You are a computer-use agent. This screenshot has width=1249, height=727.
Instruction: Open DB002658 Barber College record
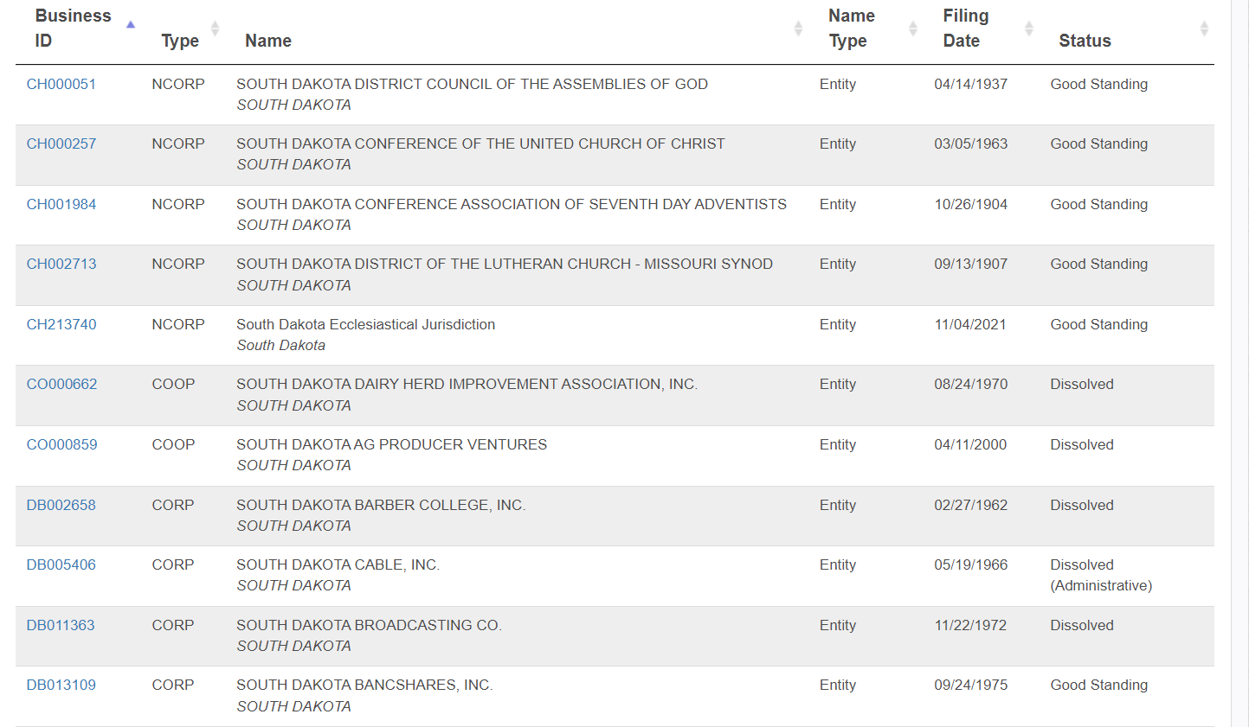click(x=61, y=505)
